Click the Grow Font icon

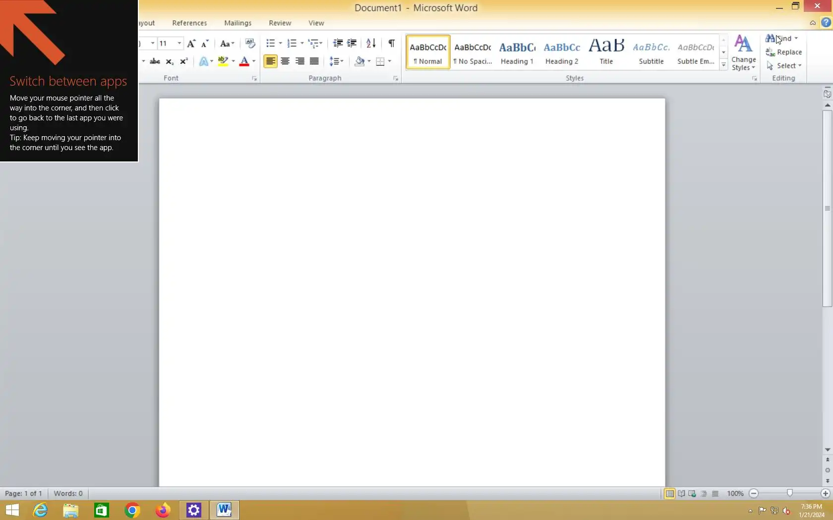click(x=191, y=44)
